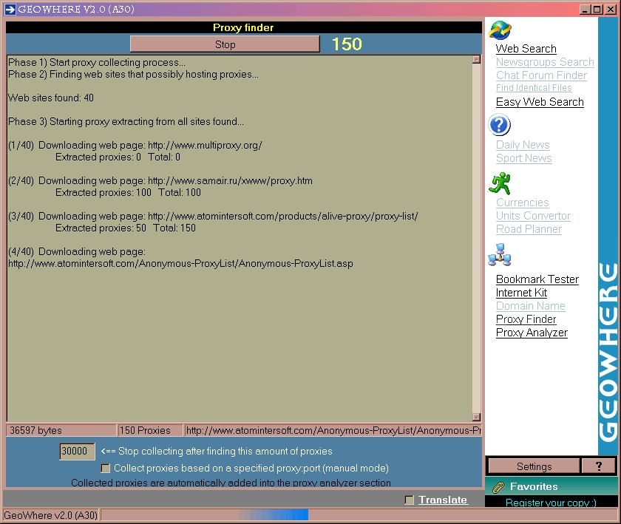Image resolution: width=621 pixels, height=524 pixels.
Task: Close the GeoWhere window
Action: point(611,9)
